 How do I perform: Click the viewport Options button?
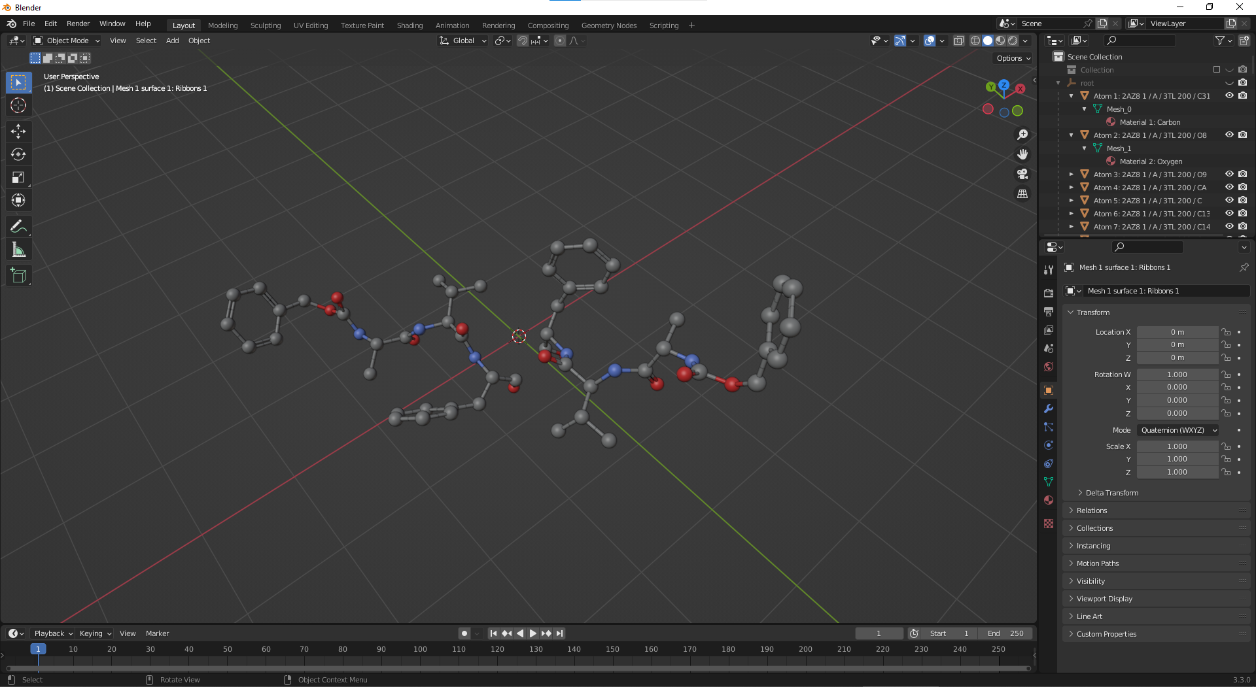(1013, 58)
